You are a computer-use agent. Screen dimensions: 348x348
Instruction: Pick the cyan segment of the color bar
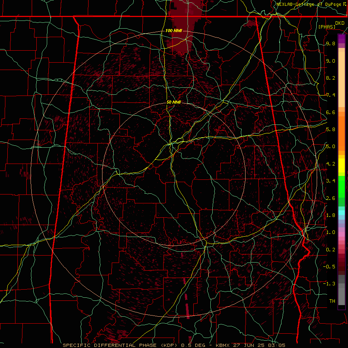pos(341,213)
